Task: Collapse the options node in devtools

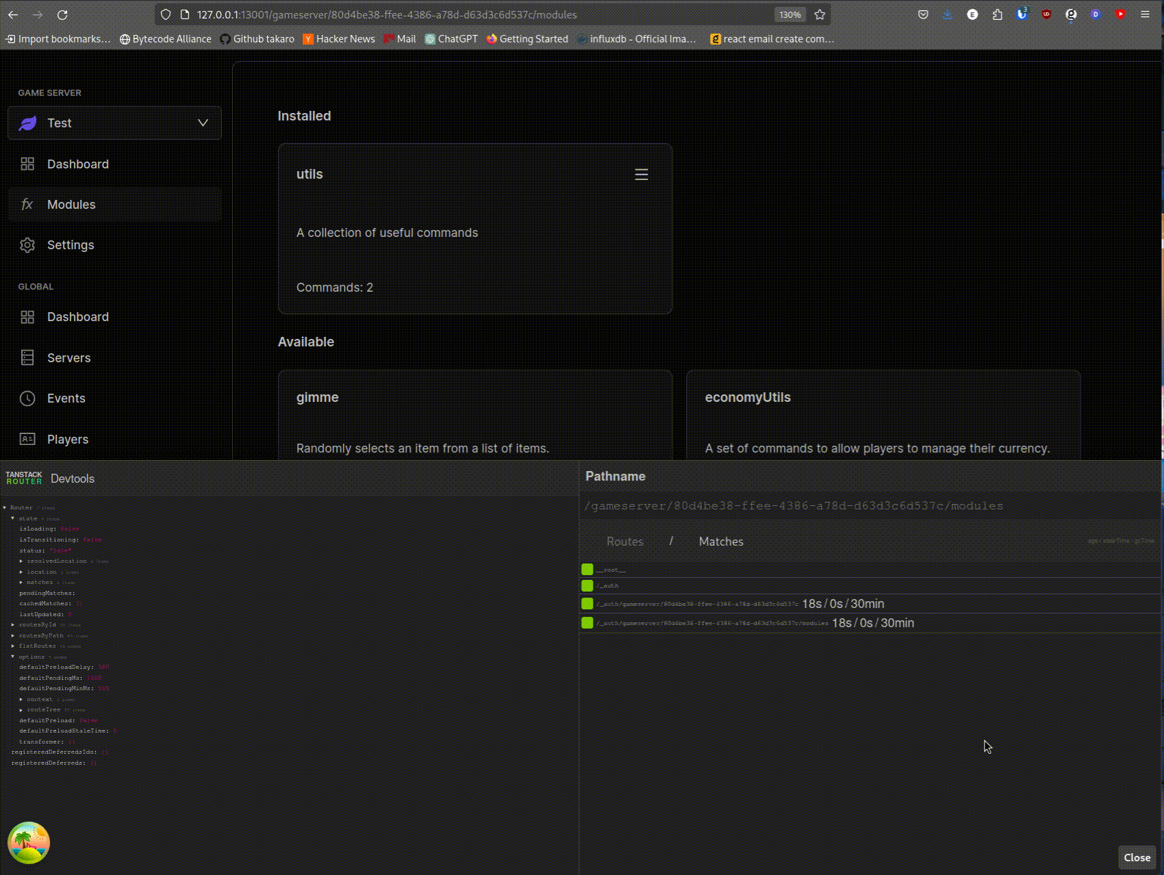Action: (x=13, y=657)
